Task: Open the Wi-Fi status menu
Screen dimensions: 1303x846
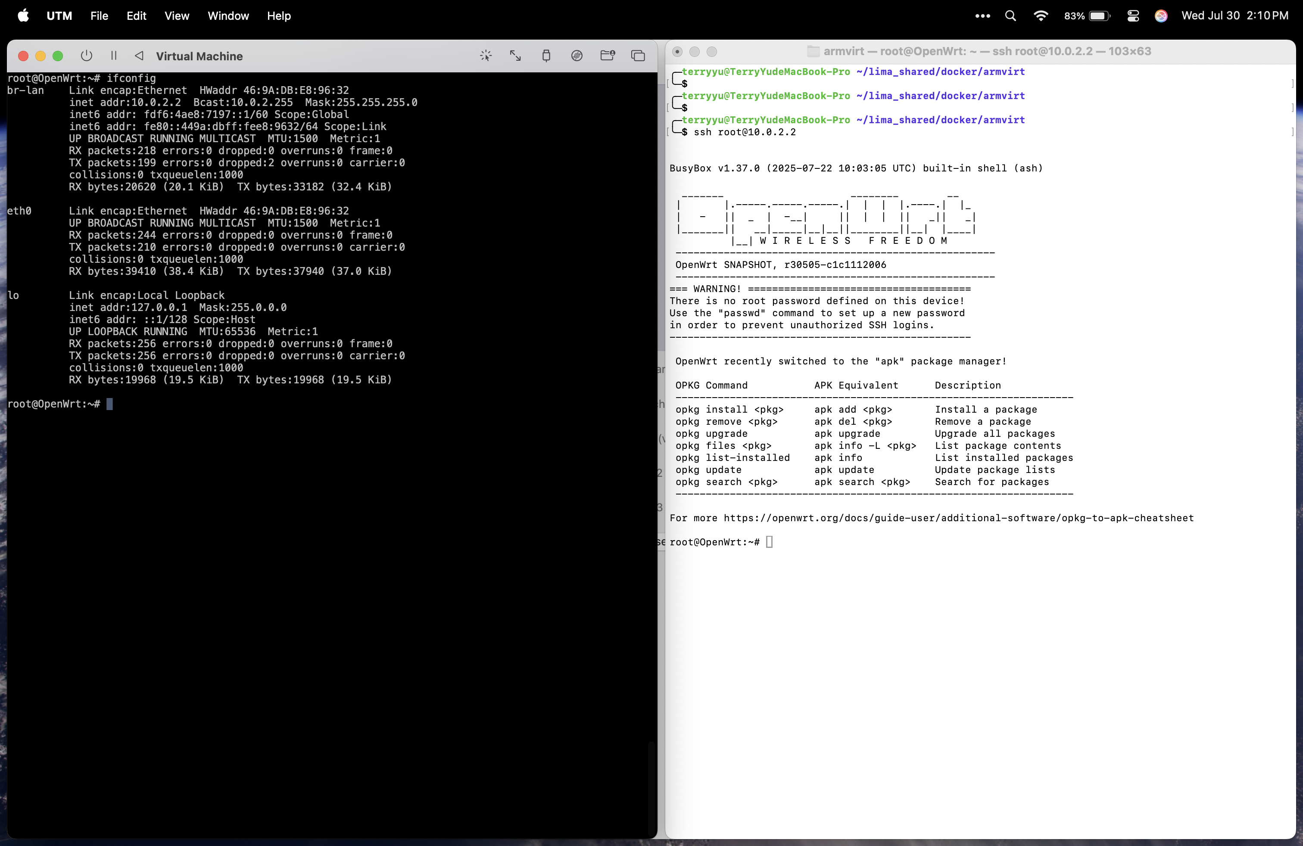Action: 1041,16
